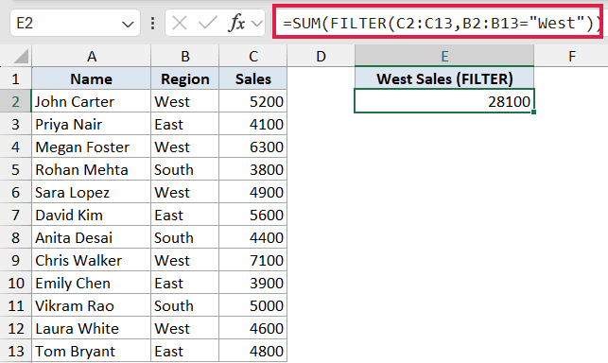Select the sales value 4100
Image resolution: width=608 pixels, height=363 pixels.
point(253,124)
